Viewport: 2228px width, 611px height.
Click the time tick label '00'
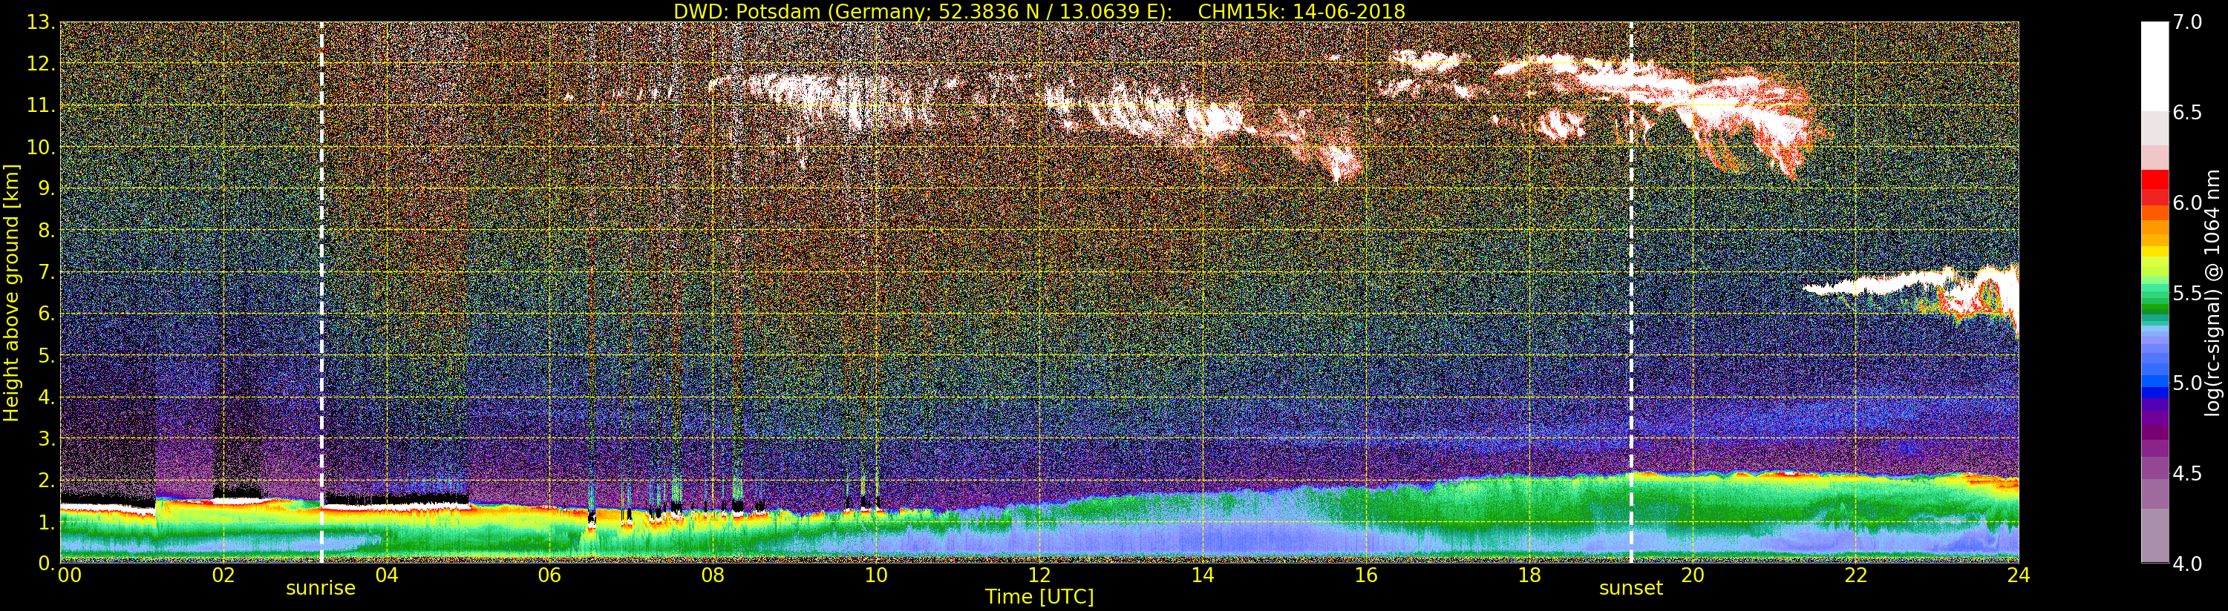69,575
